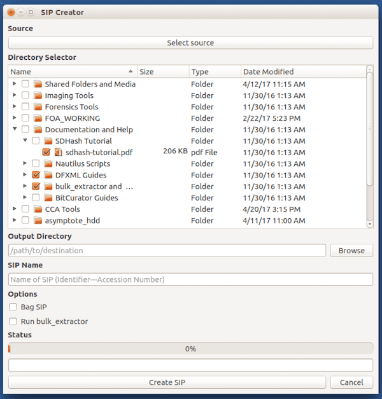382x399 pixels.
Task: Click the Imaging Tools folder icon
Action: point(38,95)
